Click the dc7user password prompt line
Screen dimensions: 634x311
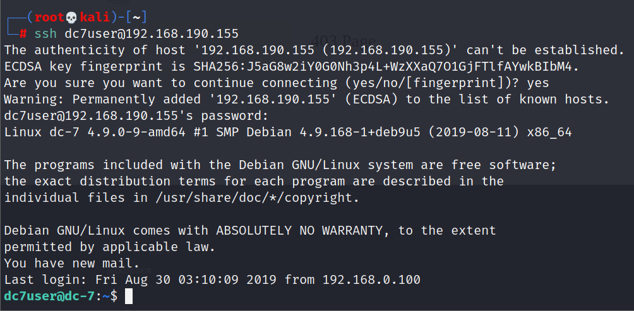click(x=137, y=115)
